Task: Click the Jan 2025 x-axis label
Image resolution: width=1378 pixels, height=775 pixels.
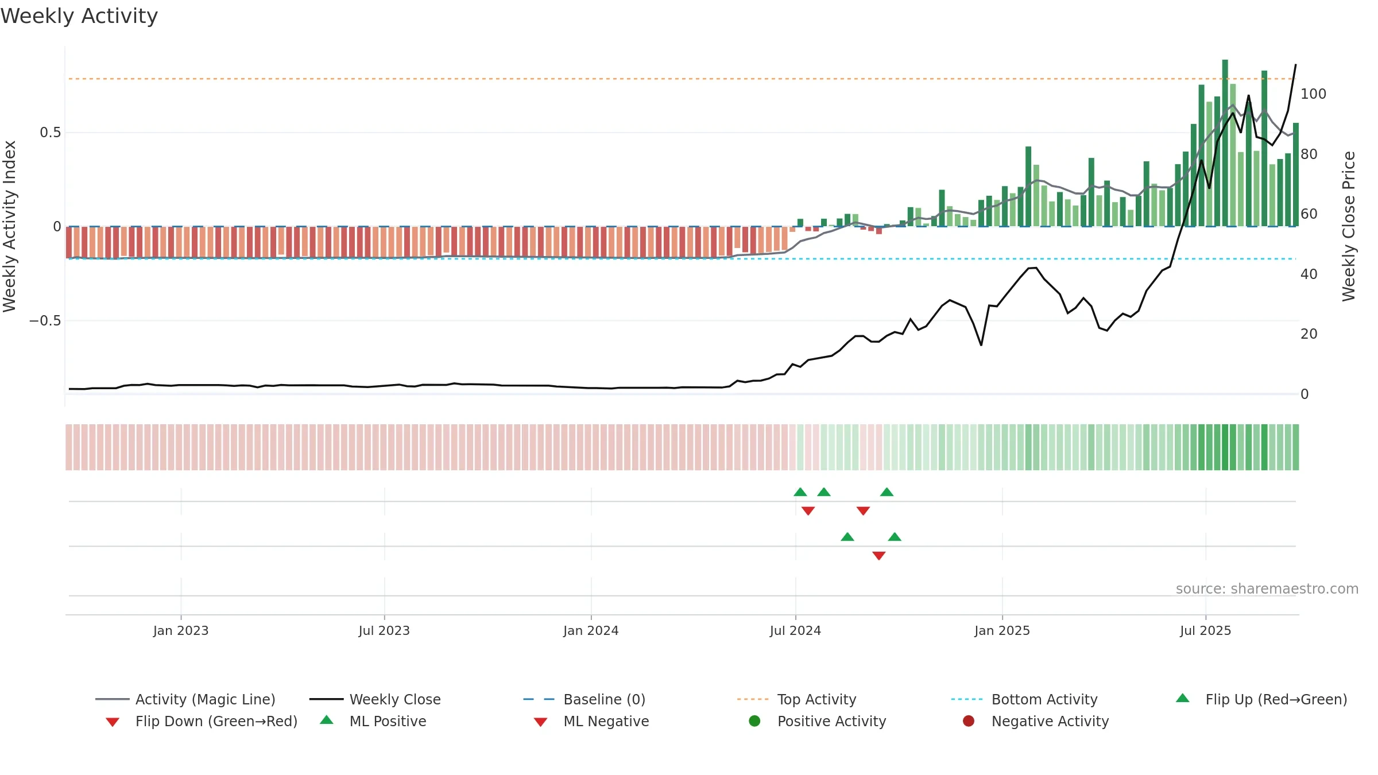Action: [1002, 630]
